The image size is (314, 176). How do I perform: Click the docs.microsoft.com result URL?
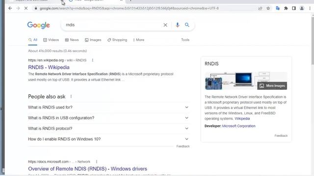(59, 161)
